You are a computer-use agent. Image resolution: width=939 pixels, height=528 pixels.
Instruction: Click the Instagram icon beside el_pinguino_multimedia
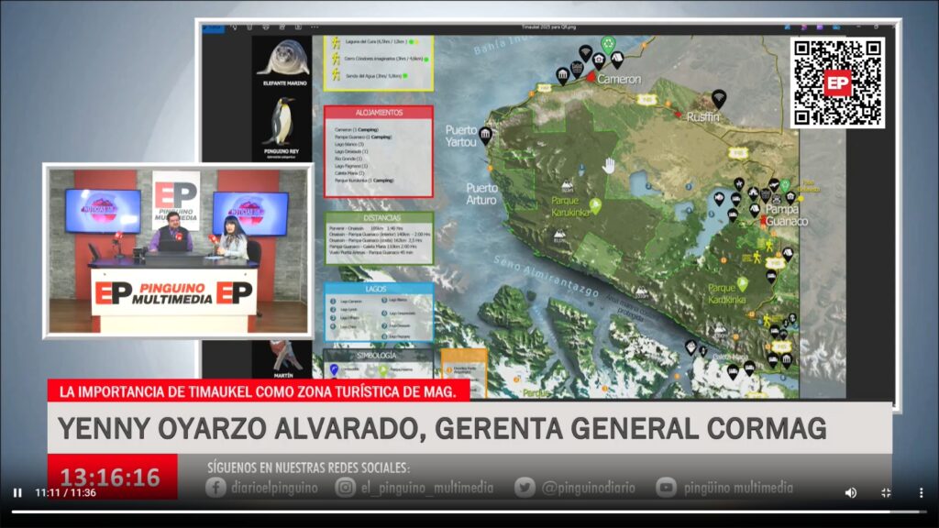click(345, 488)
